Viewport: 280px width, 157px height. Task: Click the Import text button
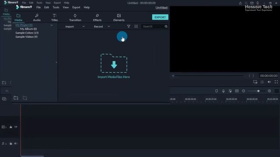[70, 26]
